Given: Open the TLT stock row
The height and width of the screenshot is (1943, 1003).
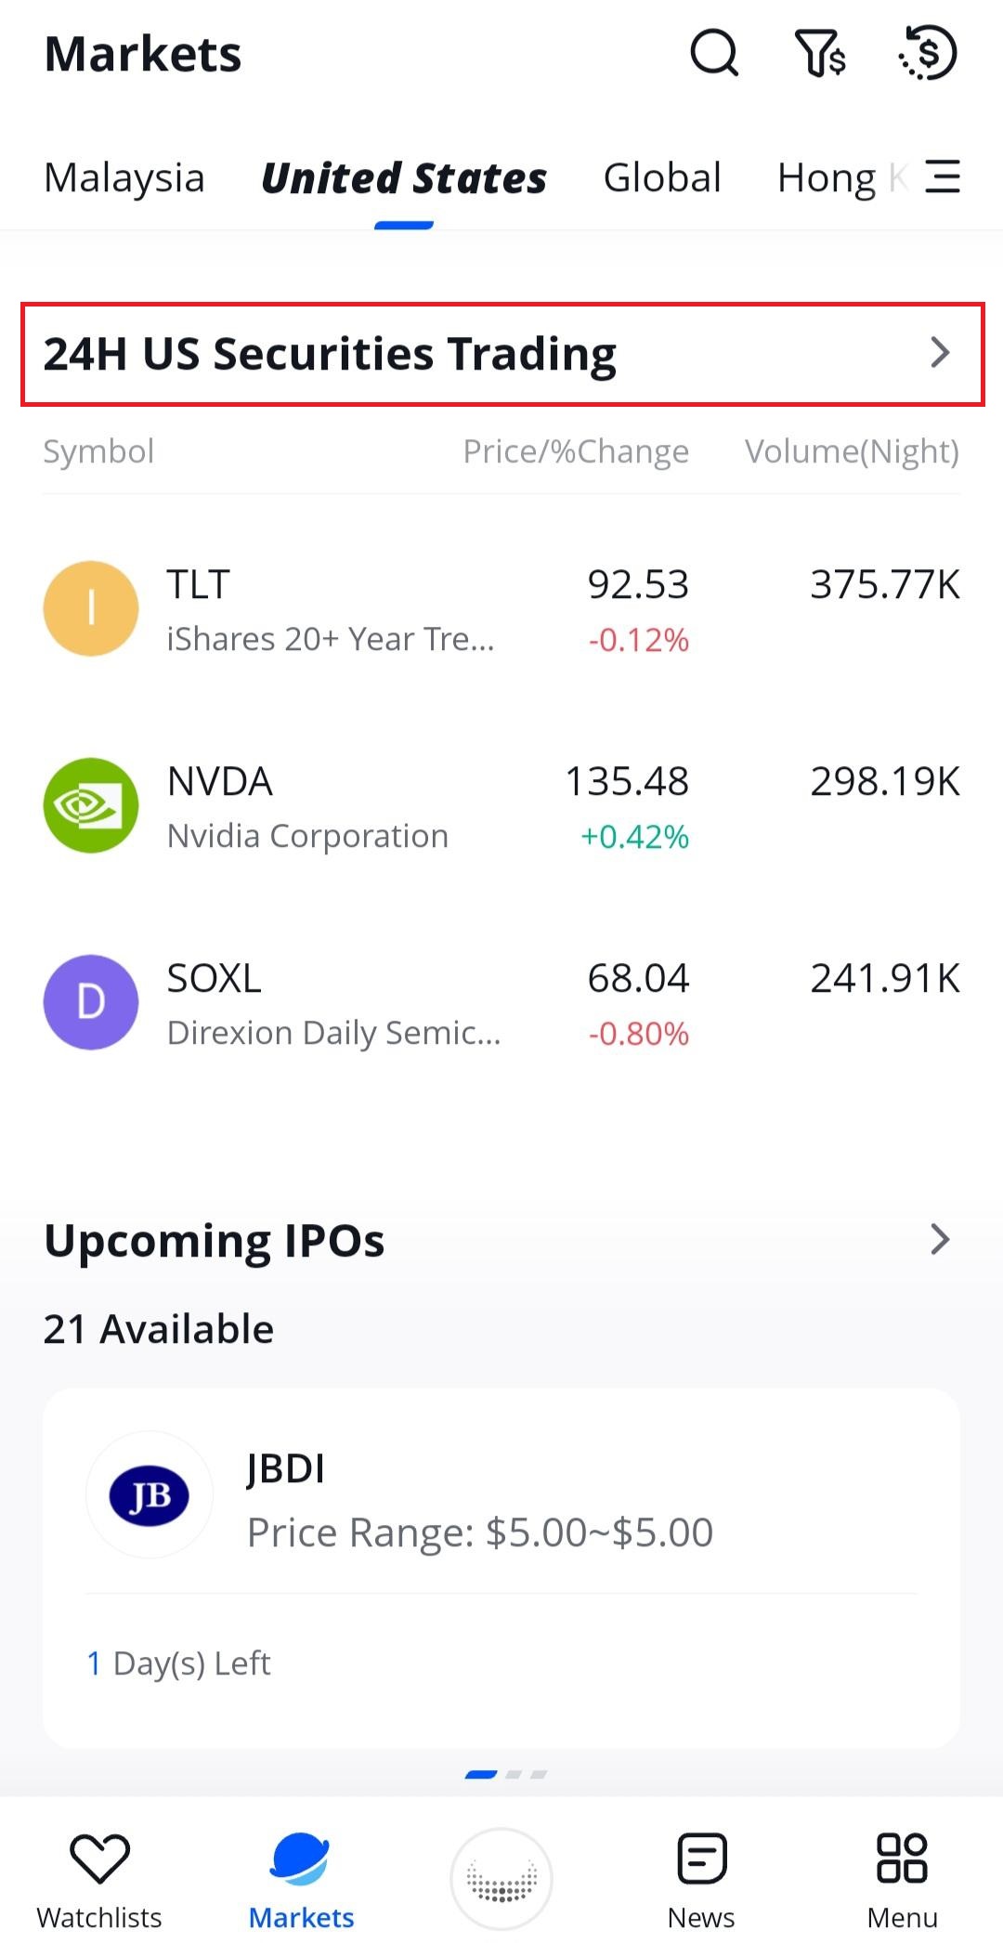Looking at the screenshot, I should 501,609.
